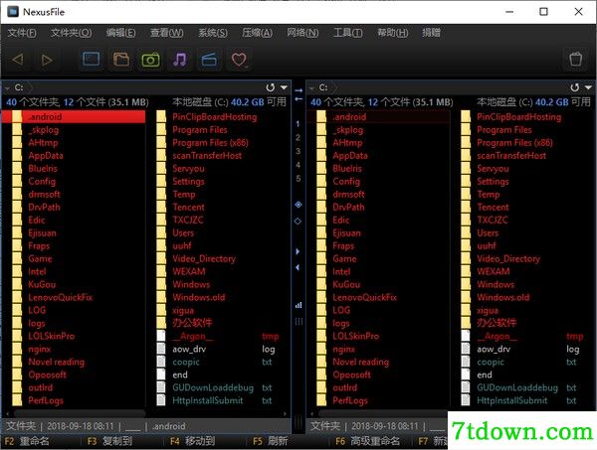Open the 工具(T) menu
Viewport: 597px width, 450px height.
(x=348, y=33)
